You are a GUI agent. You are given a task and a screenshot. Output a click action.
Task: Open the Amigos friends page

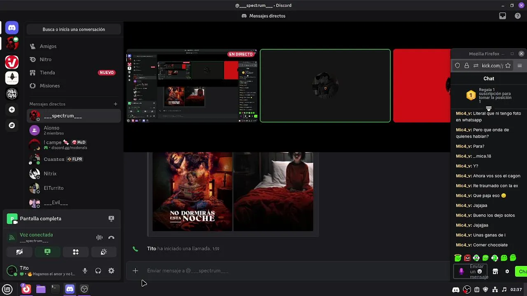coord(74,46)
